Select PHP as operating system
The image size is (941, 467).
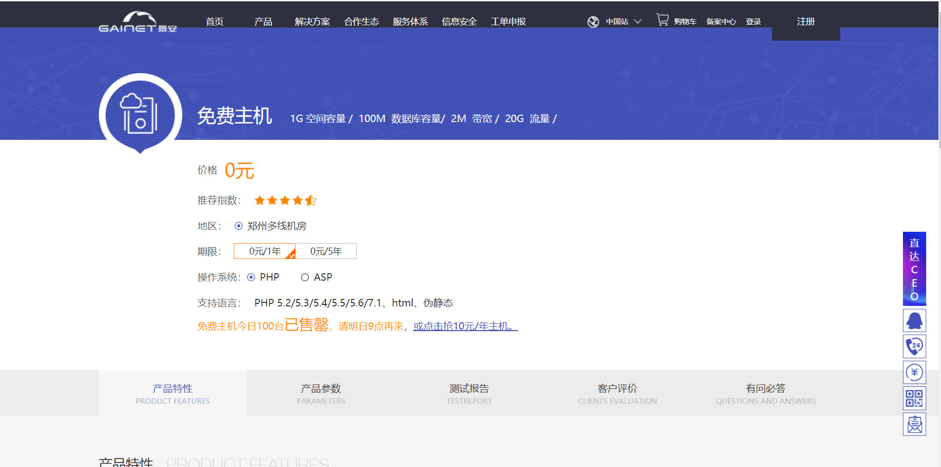(x=251, y=277)
